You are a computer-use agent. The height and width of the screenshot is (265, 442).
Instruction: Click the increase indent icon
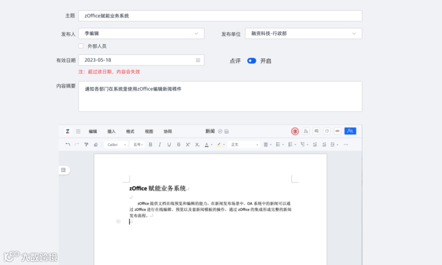(324, 144)
